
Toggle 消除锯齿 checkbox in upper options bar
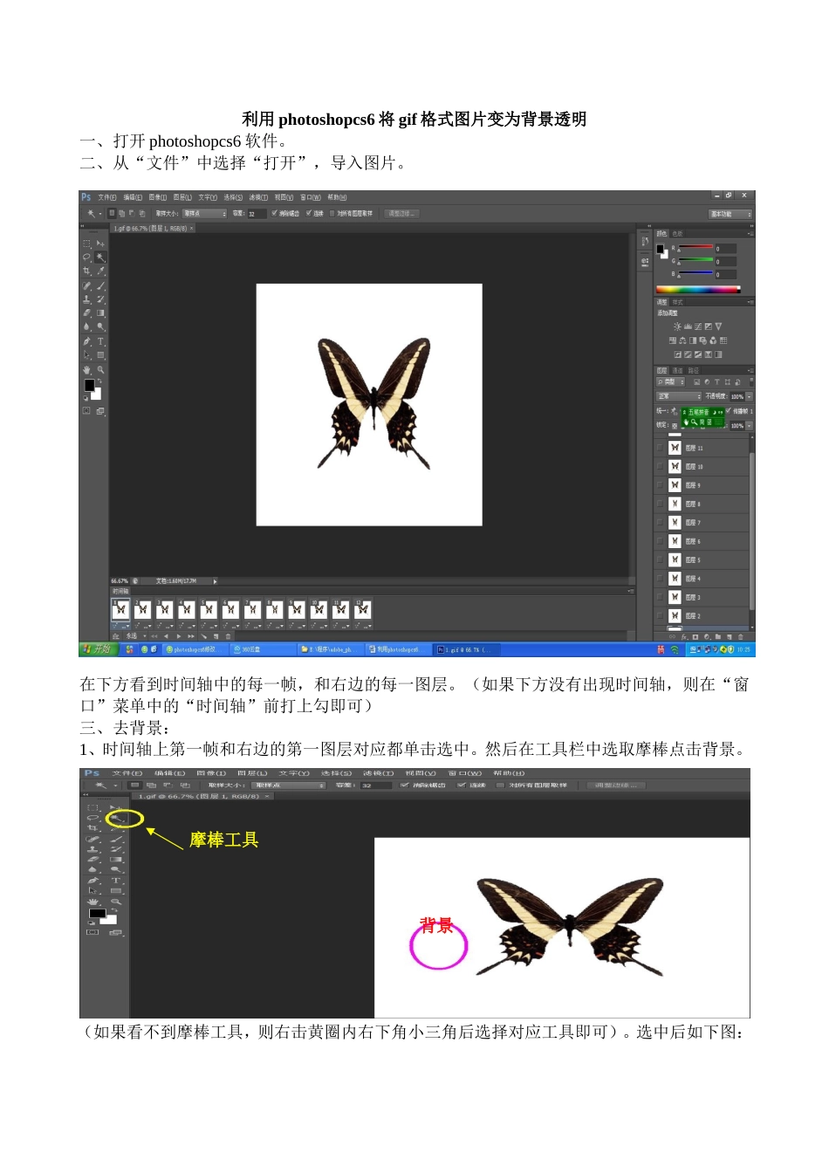[x=274, y=213]
